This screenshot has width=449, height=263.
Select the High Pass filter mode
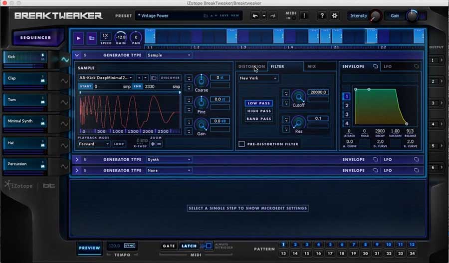click(259, 111)
